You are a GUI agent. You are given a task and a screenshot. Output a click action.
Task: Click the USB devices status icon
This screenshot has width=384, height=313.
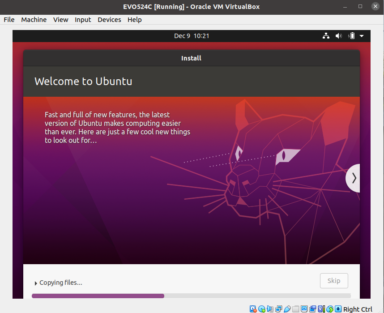pos(287,309)
